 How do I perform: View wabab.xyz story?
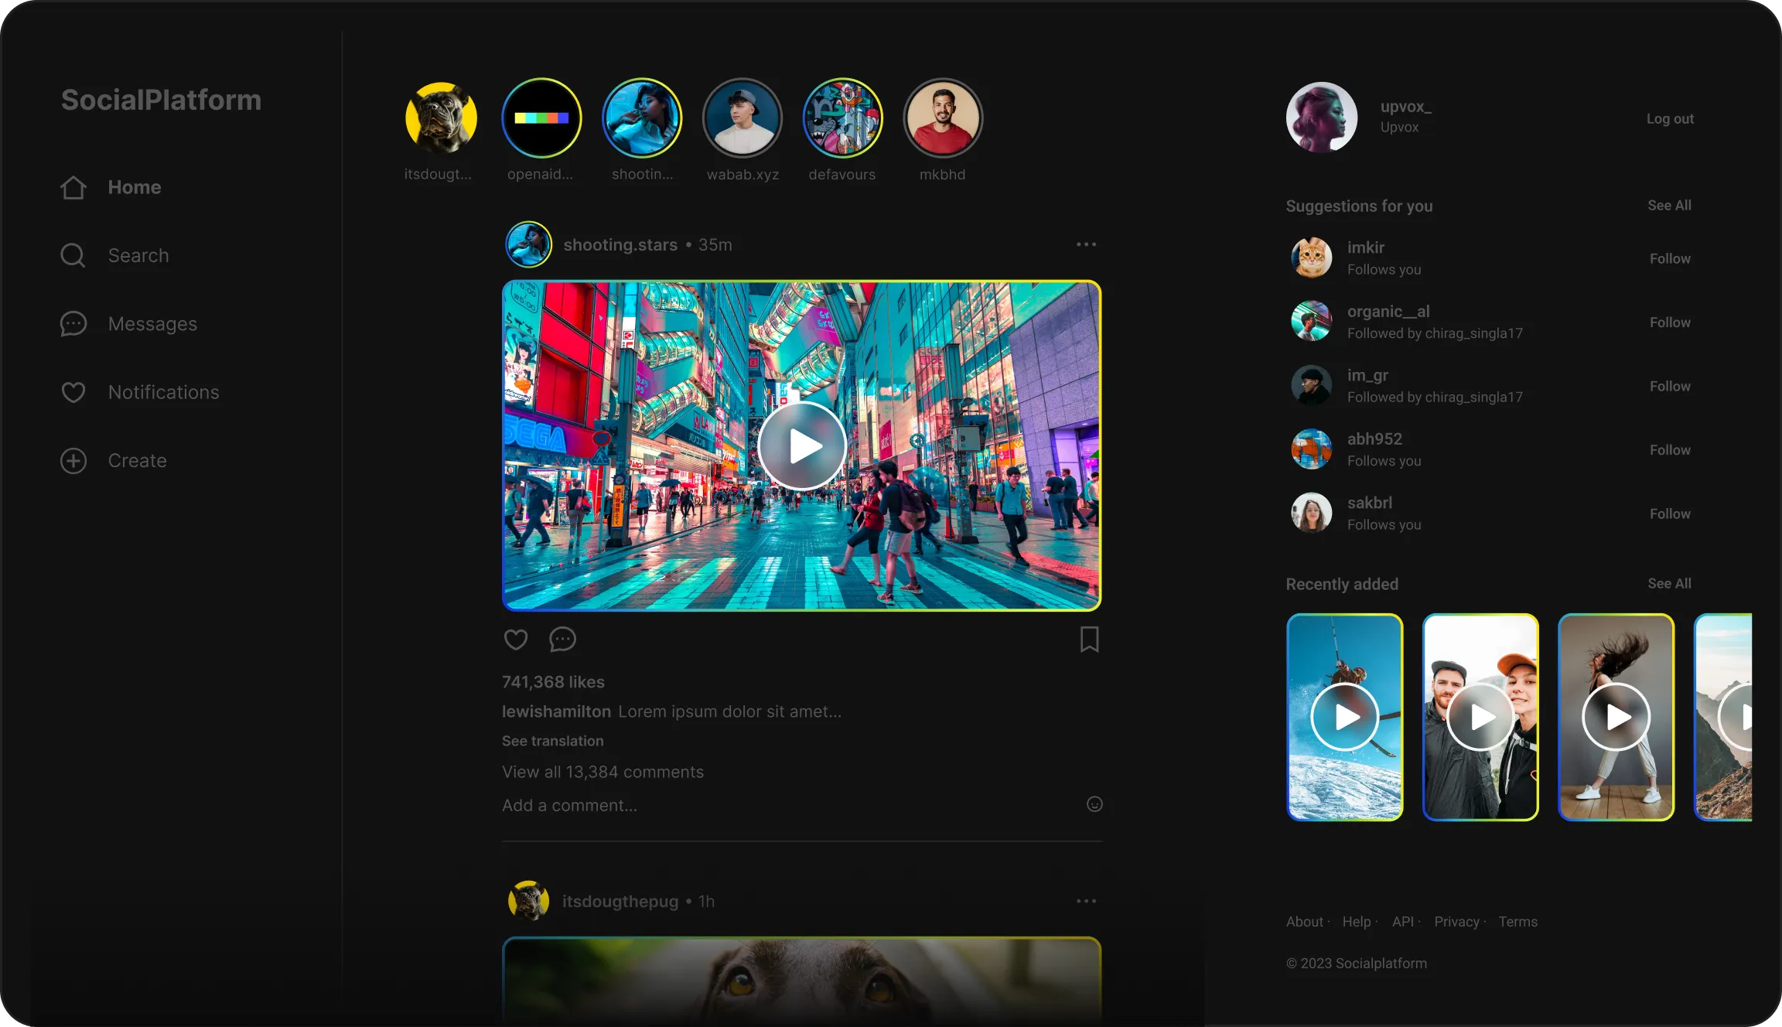(742, 118)
